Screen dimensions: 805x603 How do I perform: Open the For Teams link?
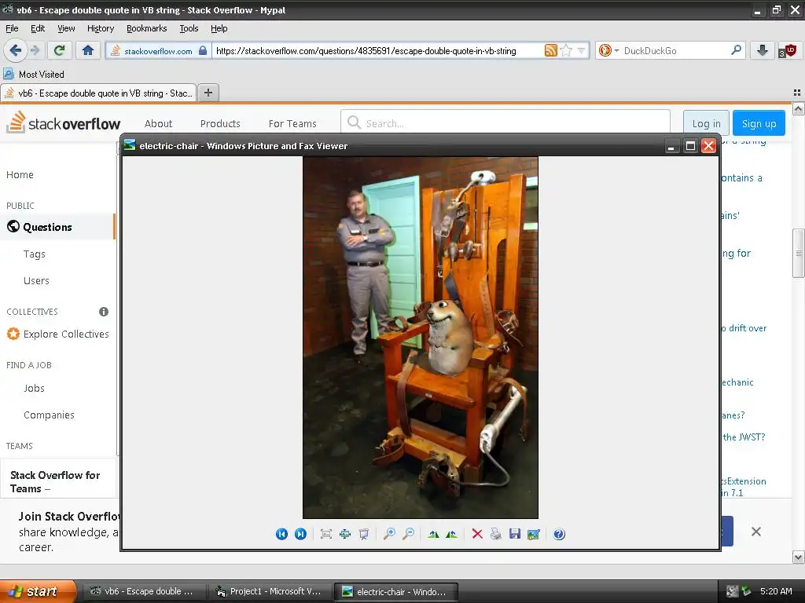[x=292, y=123]
